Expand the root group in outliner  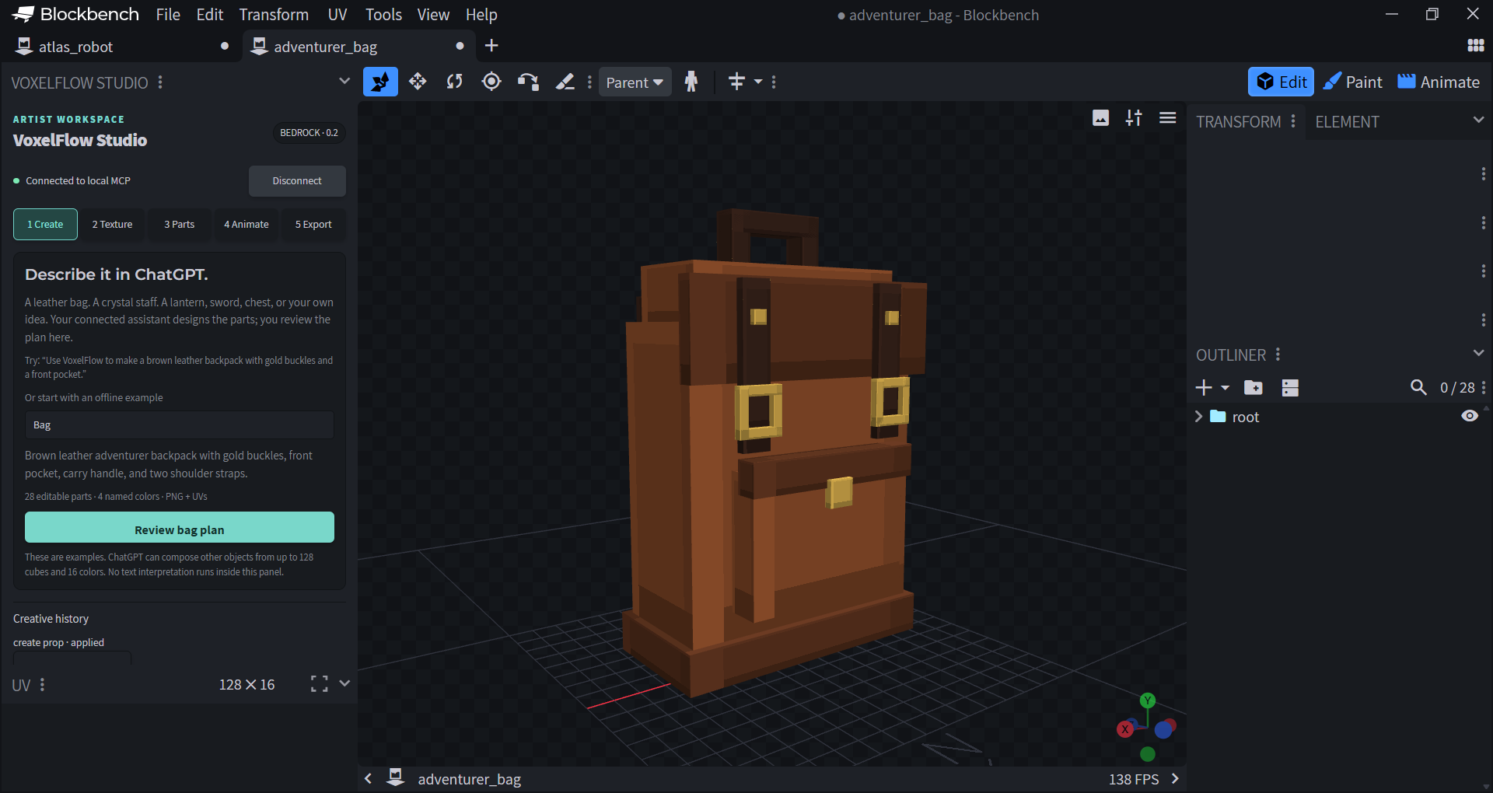pos(1198,417)
